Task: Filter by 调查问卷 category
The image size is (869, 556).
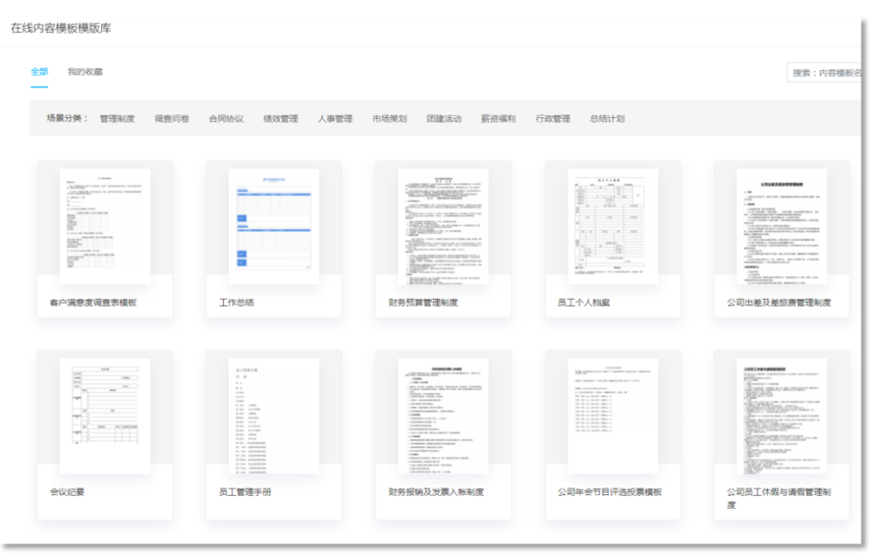Action: (x=171, y=118)
